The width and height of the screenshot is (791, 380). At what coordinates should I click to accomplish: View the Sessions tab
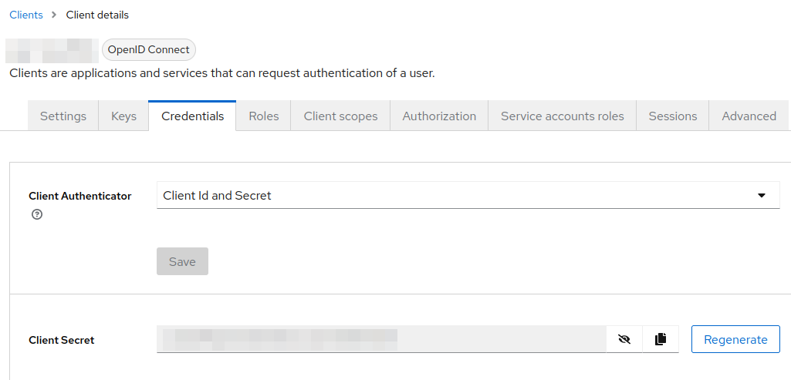[672, 116]
